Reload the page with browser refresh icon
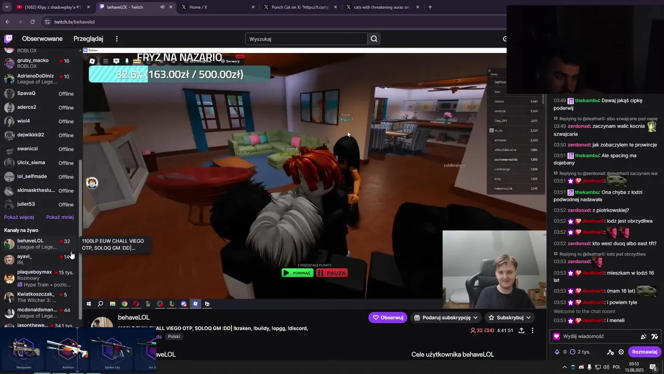The height and width of the screenshot is (374, 664). [33, 22]
